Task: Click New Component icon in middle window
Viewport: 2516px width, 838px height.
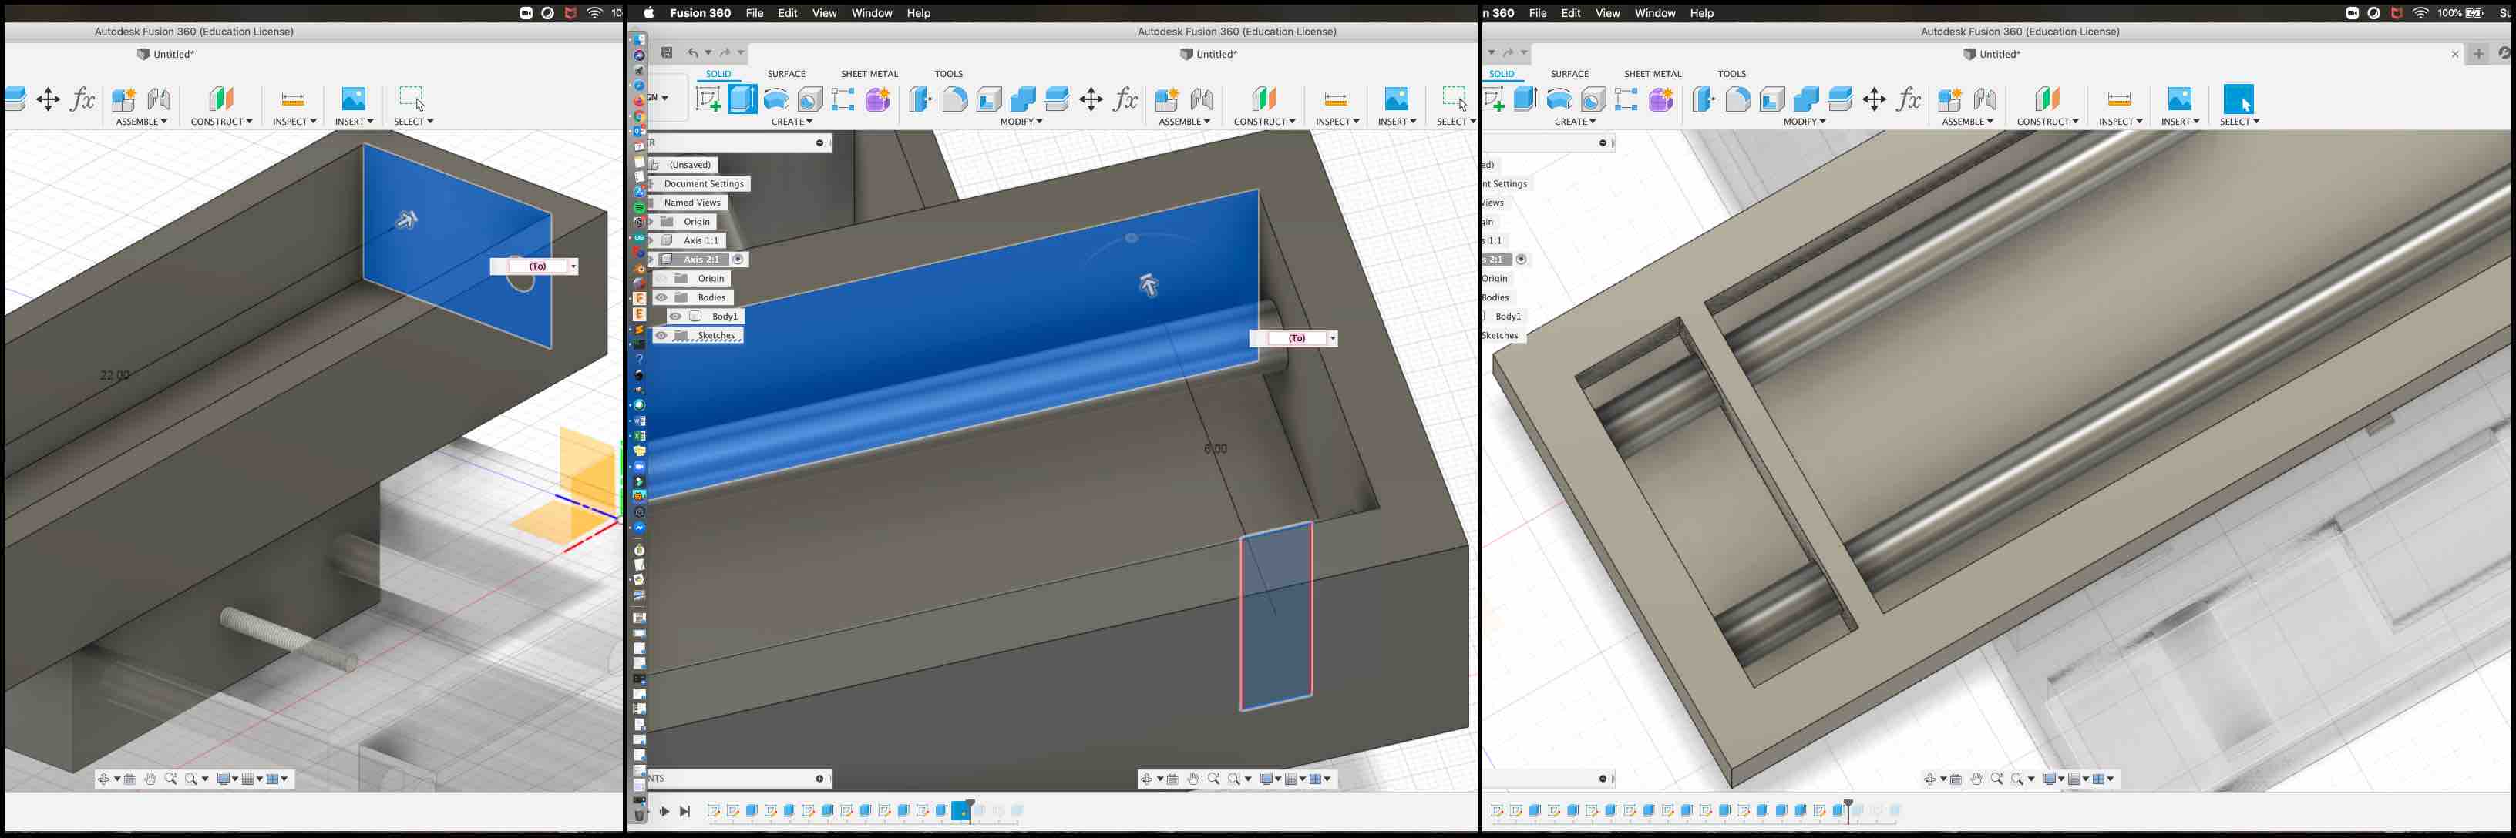Action: click(1166, 99)
